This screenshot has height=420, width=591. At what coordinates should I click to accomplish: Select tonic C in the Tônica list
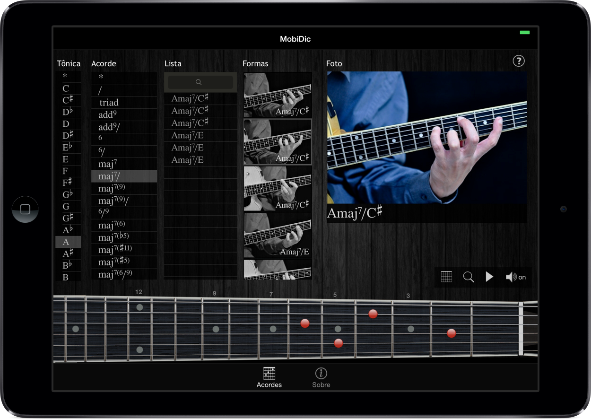(x=68, y=88)
